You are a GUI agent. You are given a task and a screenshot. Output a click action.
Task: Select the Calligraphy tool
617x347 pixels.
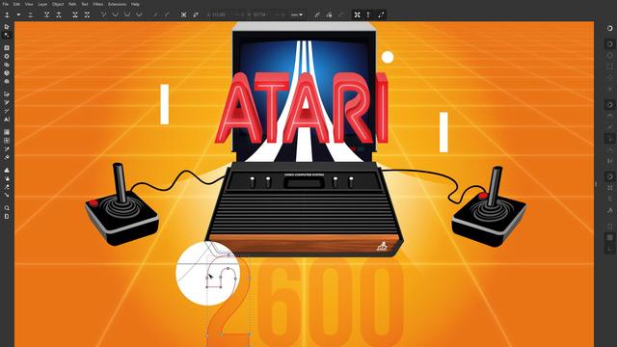7,111
